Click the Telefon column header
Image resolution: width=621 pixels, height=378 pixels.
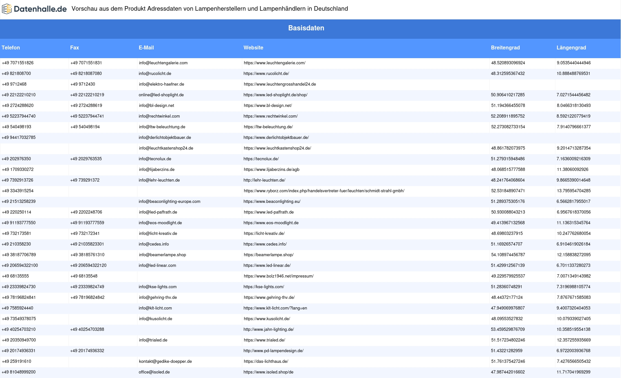point(11,47)
